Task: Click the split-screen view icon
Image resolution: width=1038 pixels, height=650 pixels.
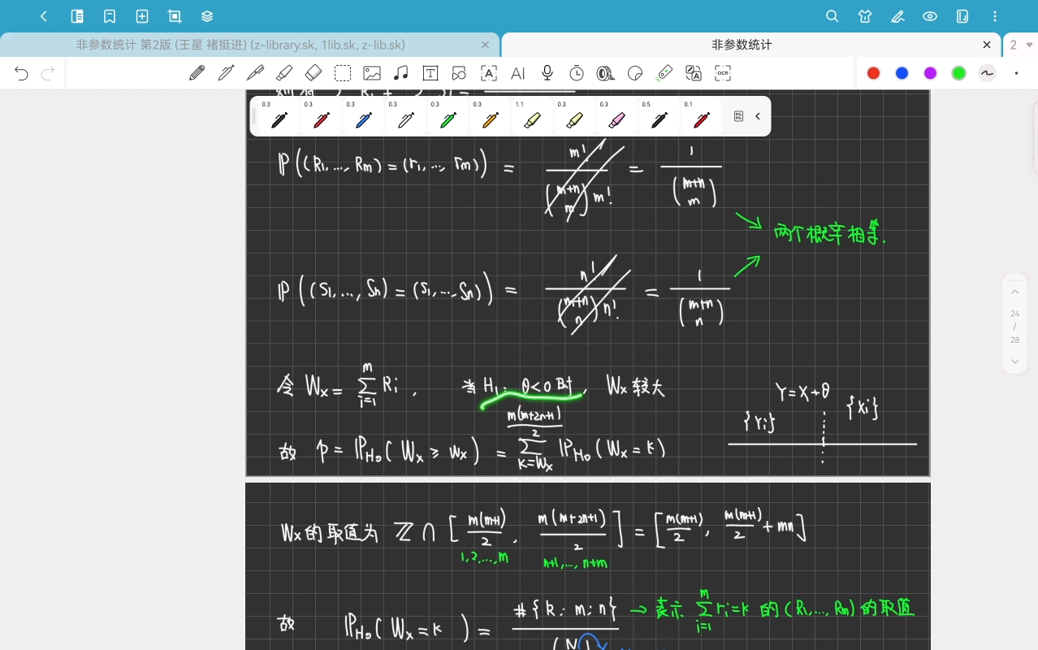Action: pyautogui.click(x=962, y=16)
